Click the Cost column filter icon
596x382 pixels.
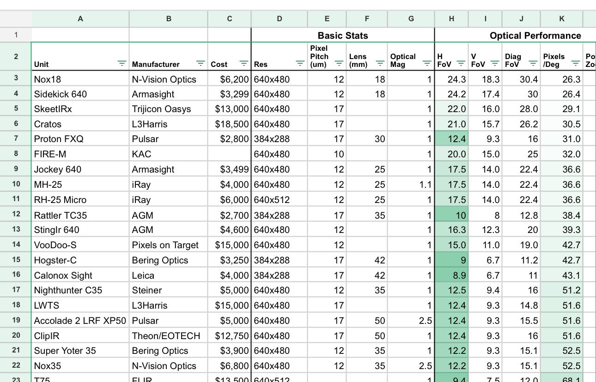click(x=243, y=64)
